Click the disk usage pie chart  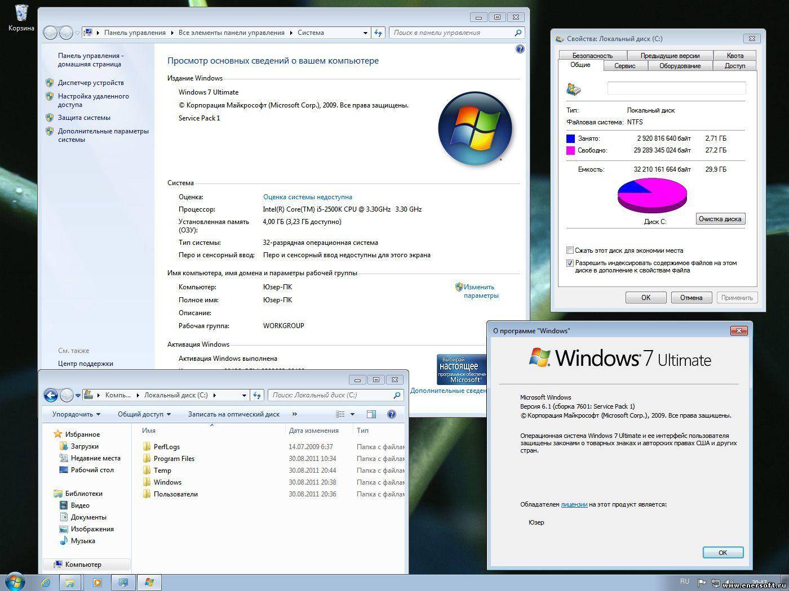click(652, 195)
